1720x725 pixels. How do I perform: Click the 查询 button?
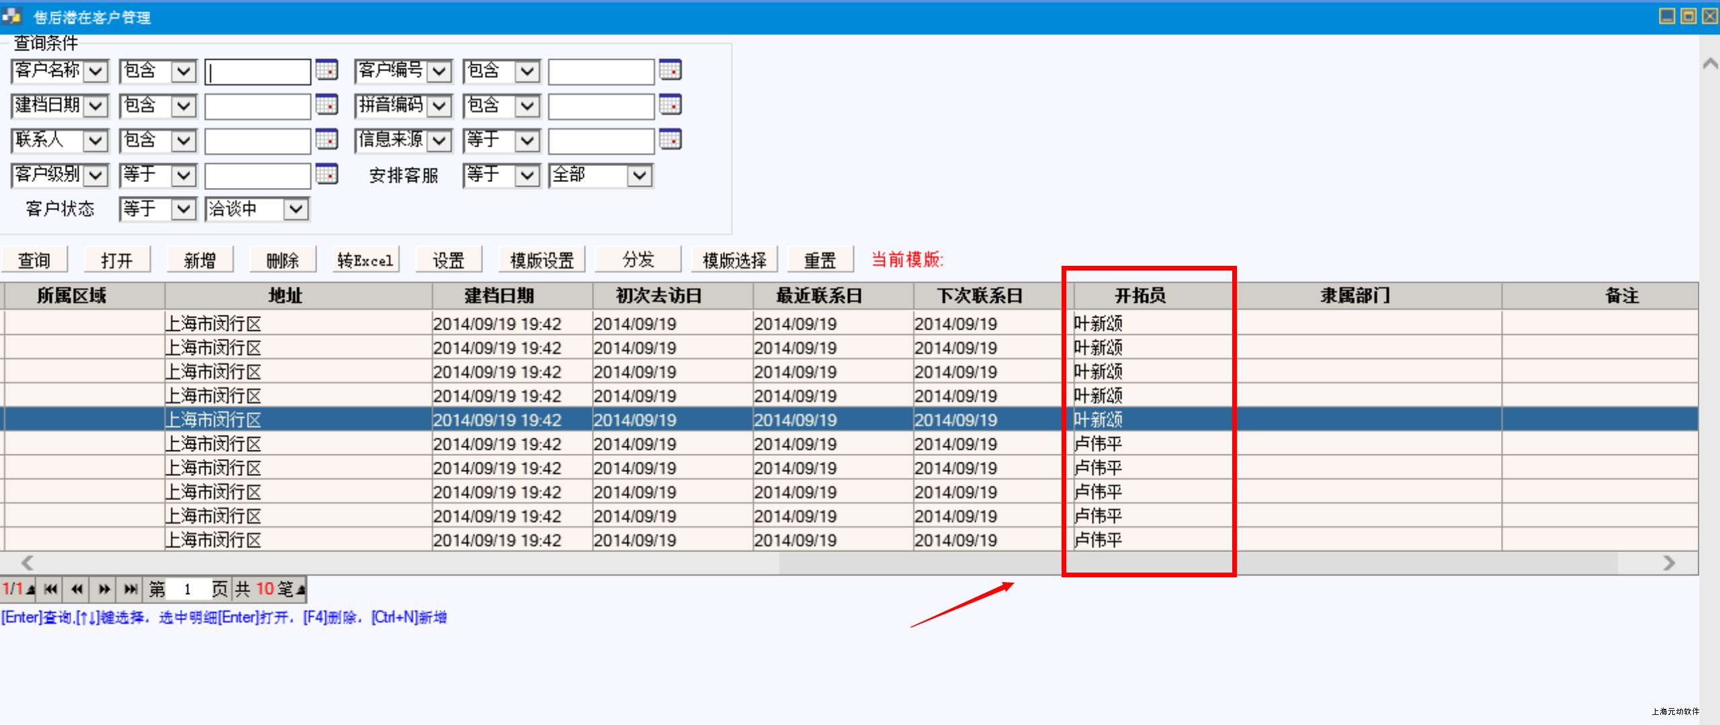click(x=34, y=260)
